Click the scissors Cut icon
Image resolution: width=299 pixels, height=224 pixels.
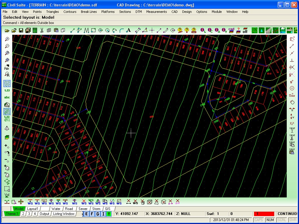[42, 30]
